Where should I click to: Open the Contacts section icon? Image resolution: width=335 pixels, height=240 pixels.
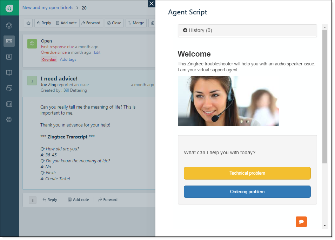pos(9,57)
